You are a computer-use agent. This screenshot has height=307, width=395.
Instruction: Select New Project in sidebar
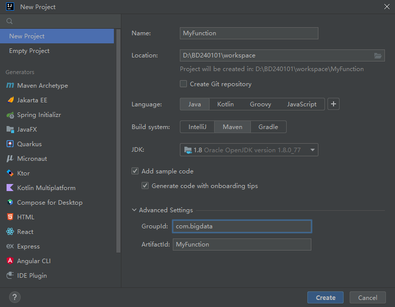57,36
